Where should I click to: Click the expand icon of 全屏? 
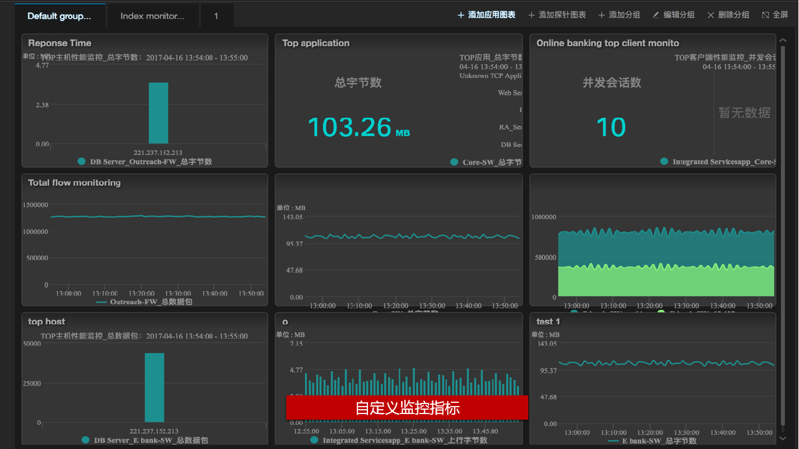pos(765,15)
